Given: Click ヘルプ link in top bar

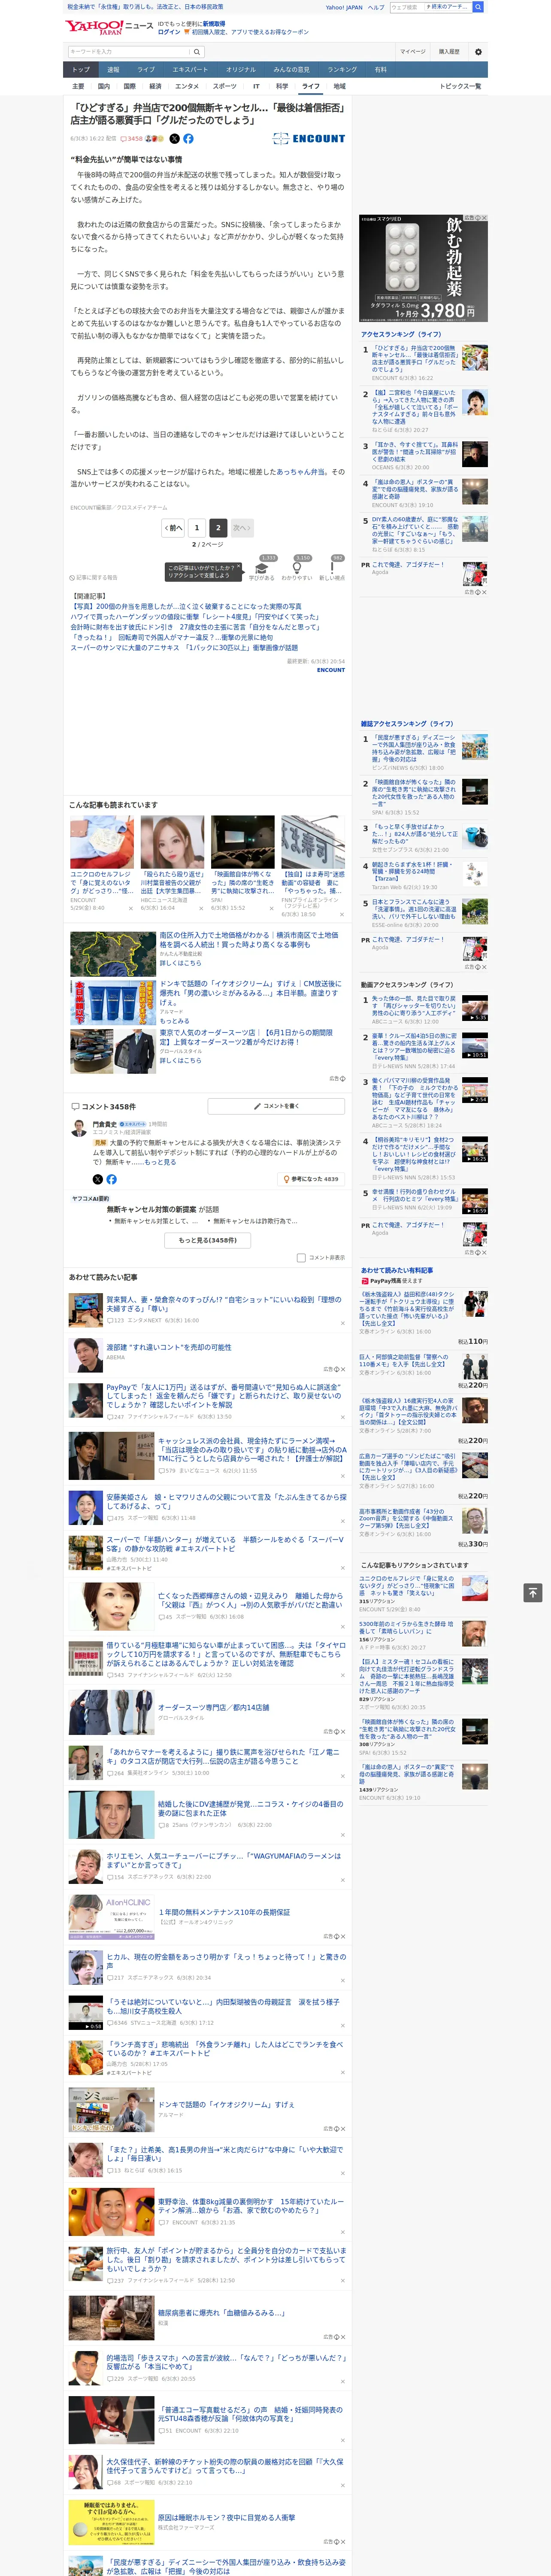Looking at the screenshot, I should pos(376,7).
